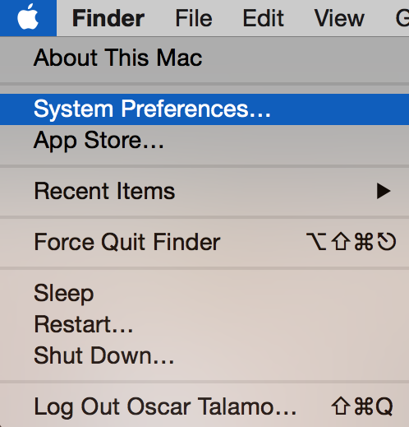Open the View menu

(339, 18)
